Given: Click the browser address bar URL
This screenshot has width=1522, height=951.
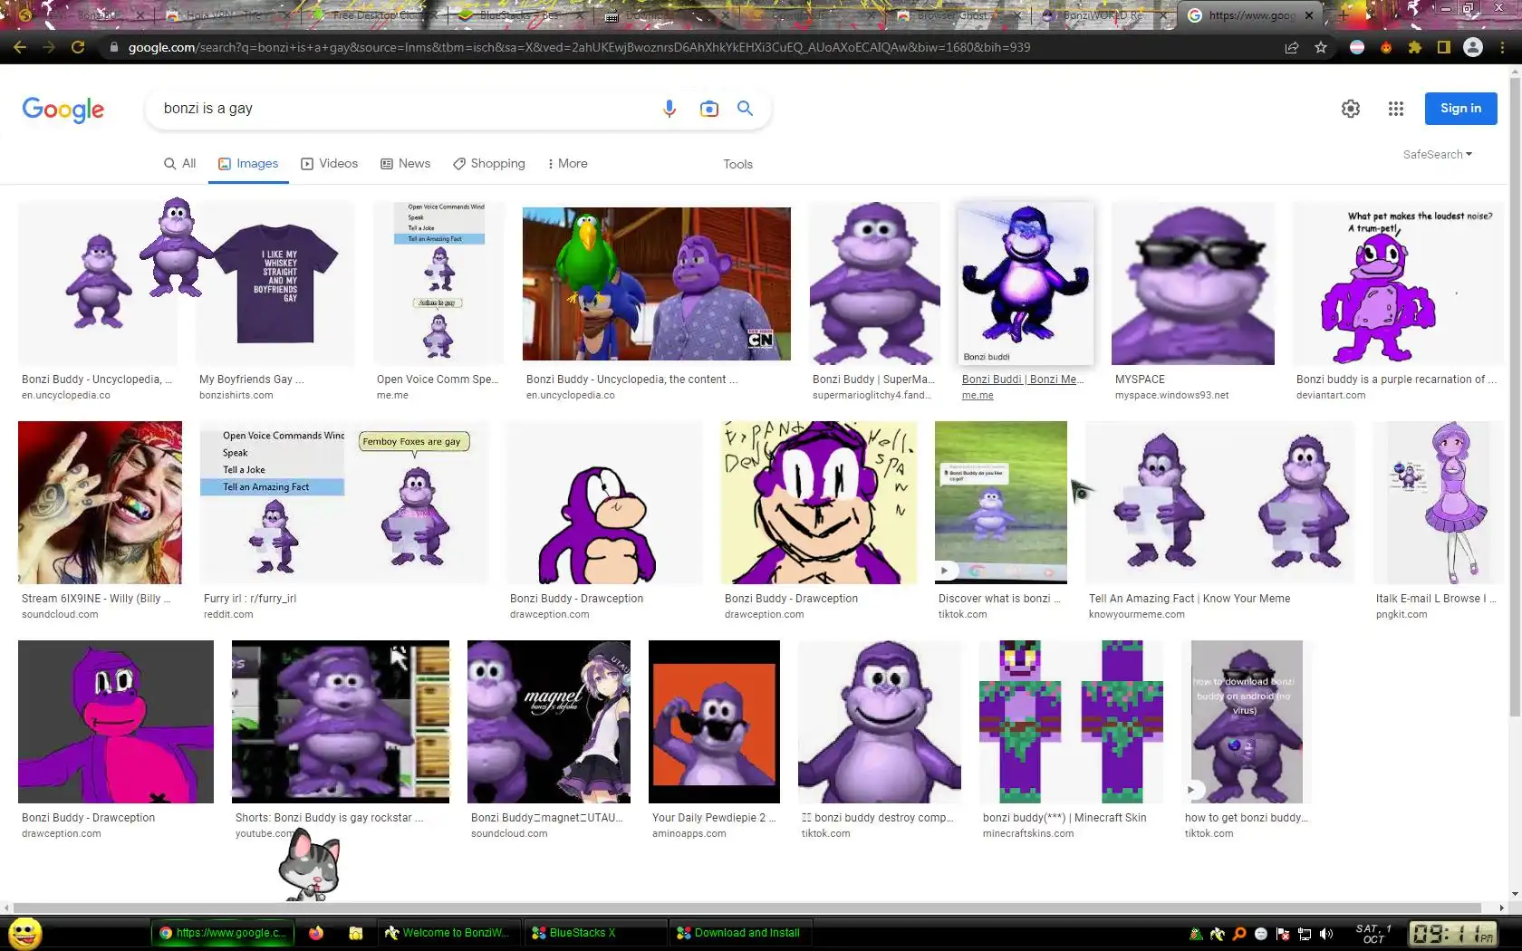Looking at the screenshot, I should [x=580, y=47].
